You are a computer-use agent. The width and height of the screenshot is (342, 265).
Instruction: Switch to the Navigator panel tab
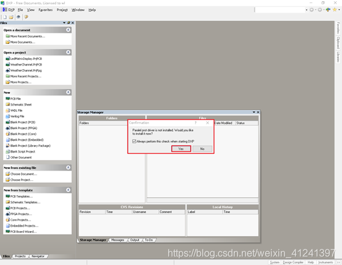[38, 256]
